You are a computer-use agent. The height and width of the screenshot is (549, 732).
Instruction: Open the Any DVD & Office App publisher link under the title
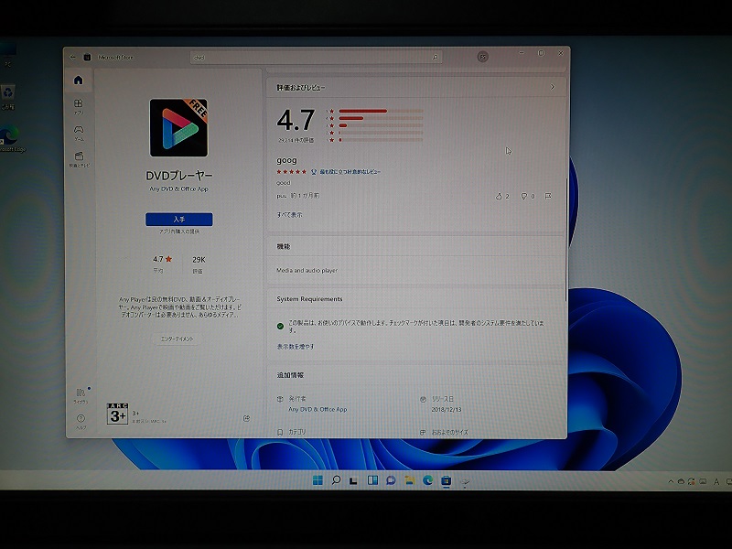pyautogui.click(x=178, y=189)
